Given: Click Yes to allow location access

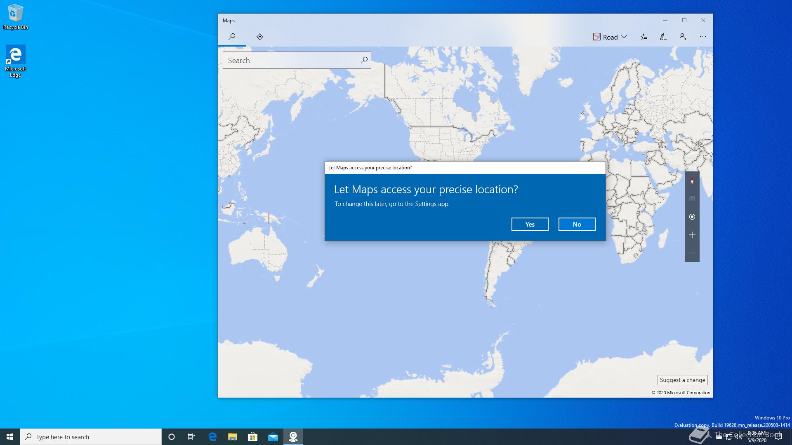Looking at the screenshot, I should [530, 224].
